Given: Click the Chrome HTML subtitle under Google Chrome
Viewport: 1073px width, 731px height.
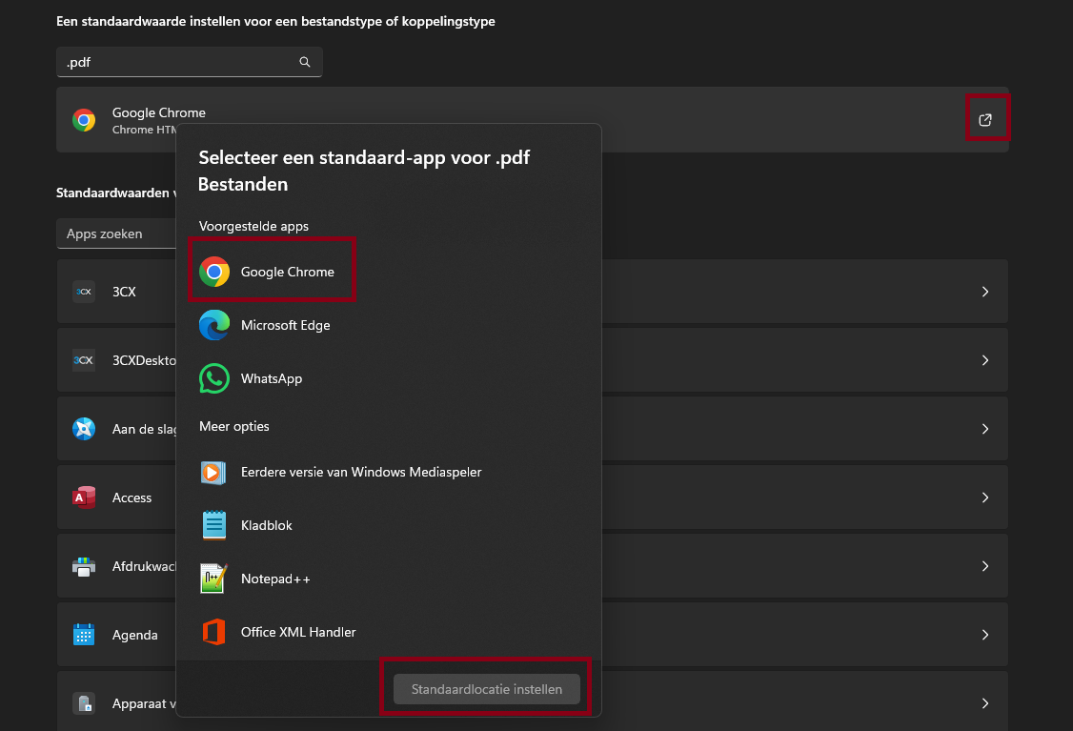Looking at the screenshot, I should (144, 130).
